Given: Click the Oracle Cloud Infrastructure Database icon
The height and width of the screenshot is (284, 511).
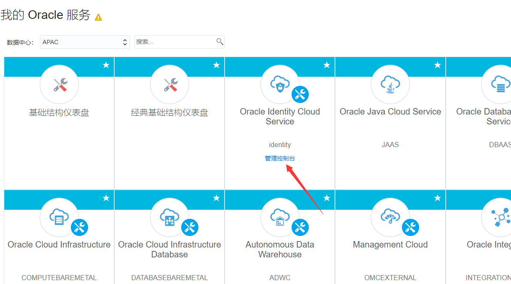Looking at the screenshot, I should tap(170, 217).
